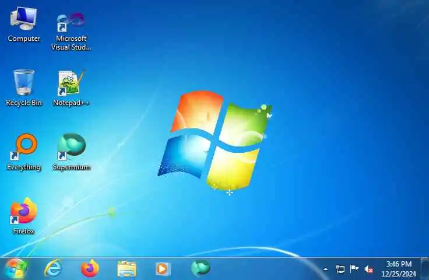Click the 'Firefox' label text
Viewport: 429px width, 280px height.
[24, 231]
